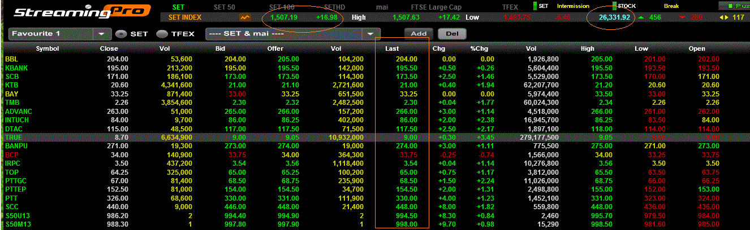Select the KBANK symbol
Viewport: 750px width, 230px height.
pos(15,67)
